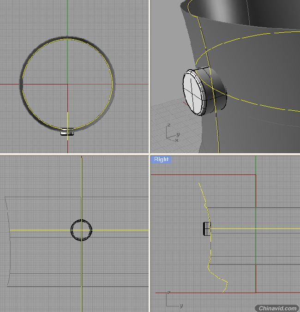Select the Right viewport title label
Screen dimensions: 300x312
[x=161, y=160]
